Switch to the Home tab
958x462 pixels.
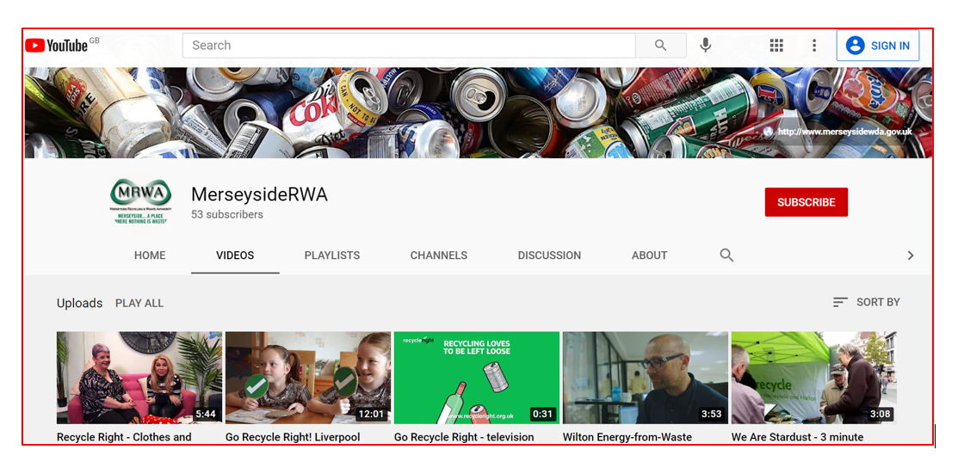pos(150,256)
